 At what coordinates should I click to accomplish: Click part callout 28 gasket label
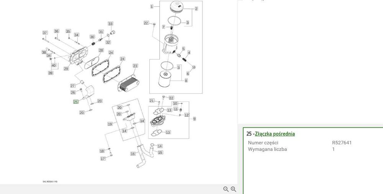click(x=101, y=50)
